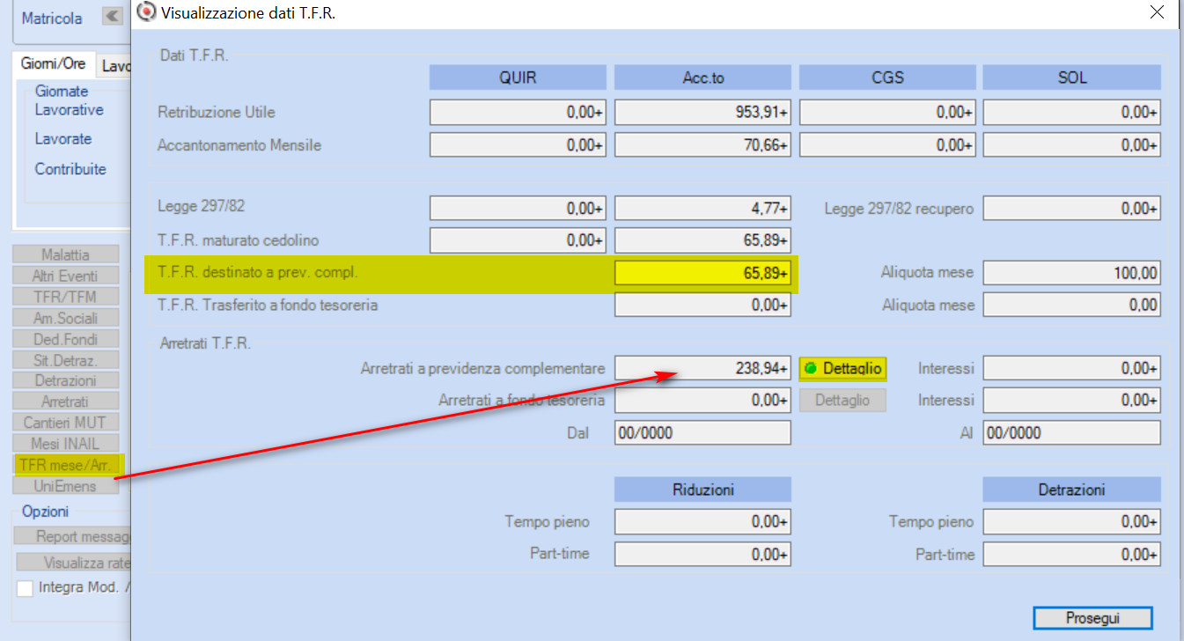Open the Malattia section button
The width and height of the screenshot is (1184, 641).
click(x=66, y=254)
